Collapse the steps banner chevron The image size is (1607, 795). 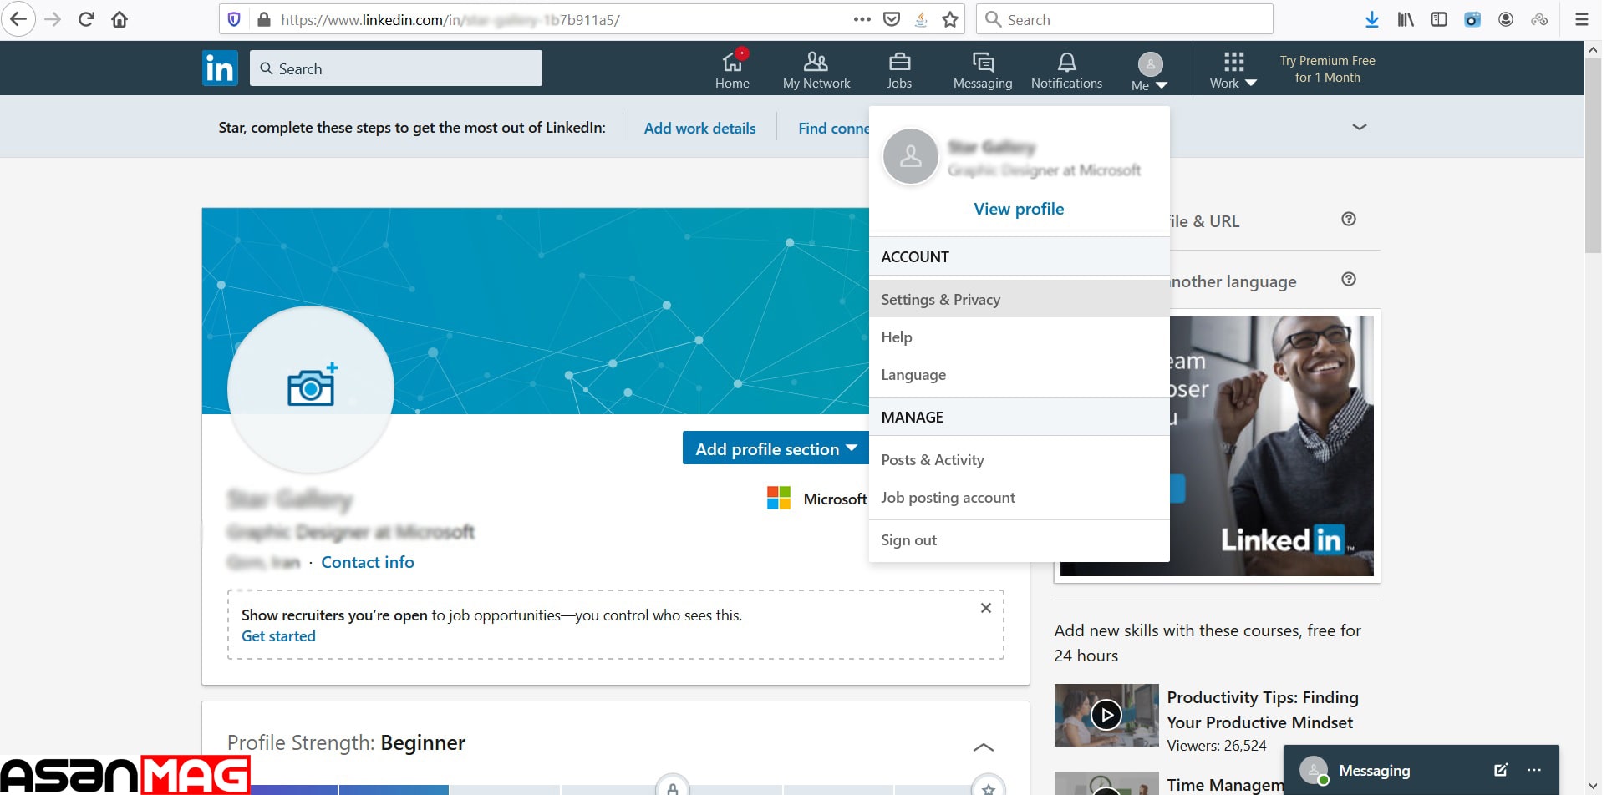[x=1360, y=127]
